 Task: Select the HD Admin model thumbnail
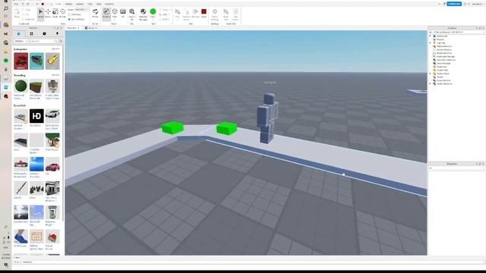pos(36,116)
